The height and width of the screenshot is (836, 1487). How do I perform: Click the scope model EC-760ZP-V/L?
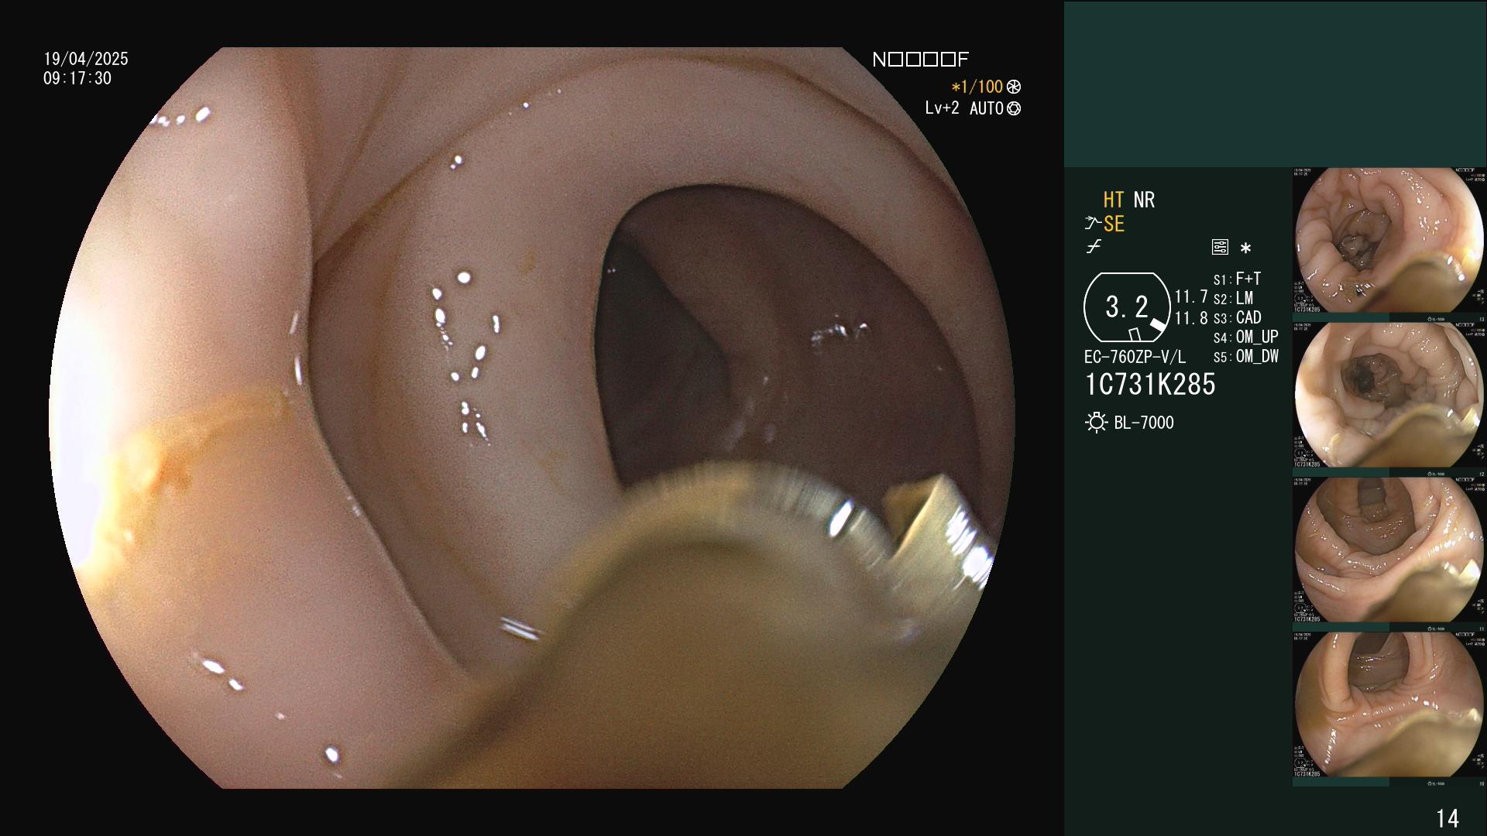click(1135, 357)
